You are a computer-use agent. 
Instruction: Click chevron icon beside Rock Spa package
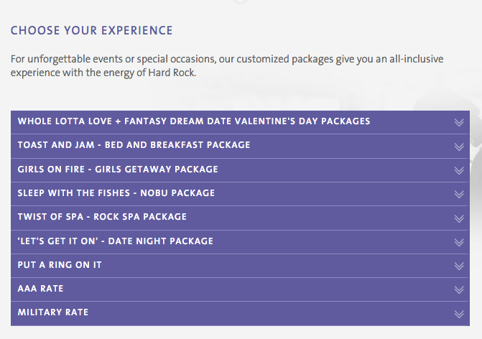tap(459, 218)
